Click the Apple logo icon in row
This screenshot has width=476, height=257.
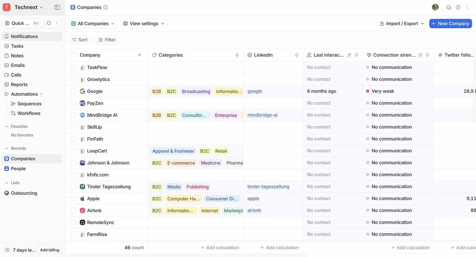pos(82,198)
